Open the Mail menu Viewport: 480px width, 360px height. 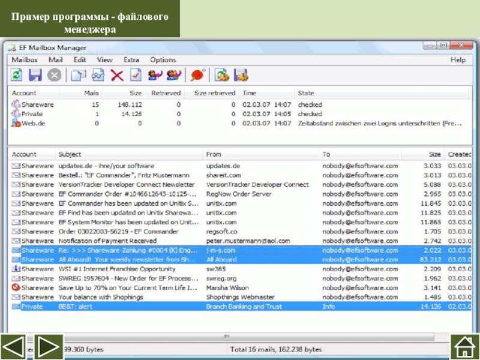click(x=56, y=59)
